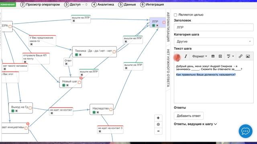Select the highlighted line 'Как правильно Ваша должность называется?'
257x144 pixels.
point(206,75)
